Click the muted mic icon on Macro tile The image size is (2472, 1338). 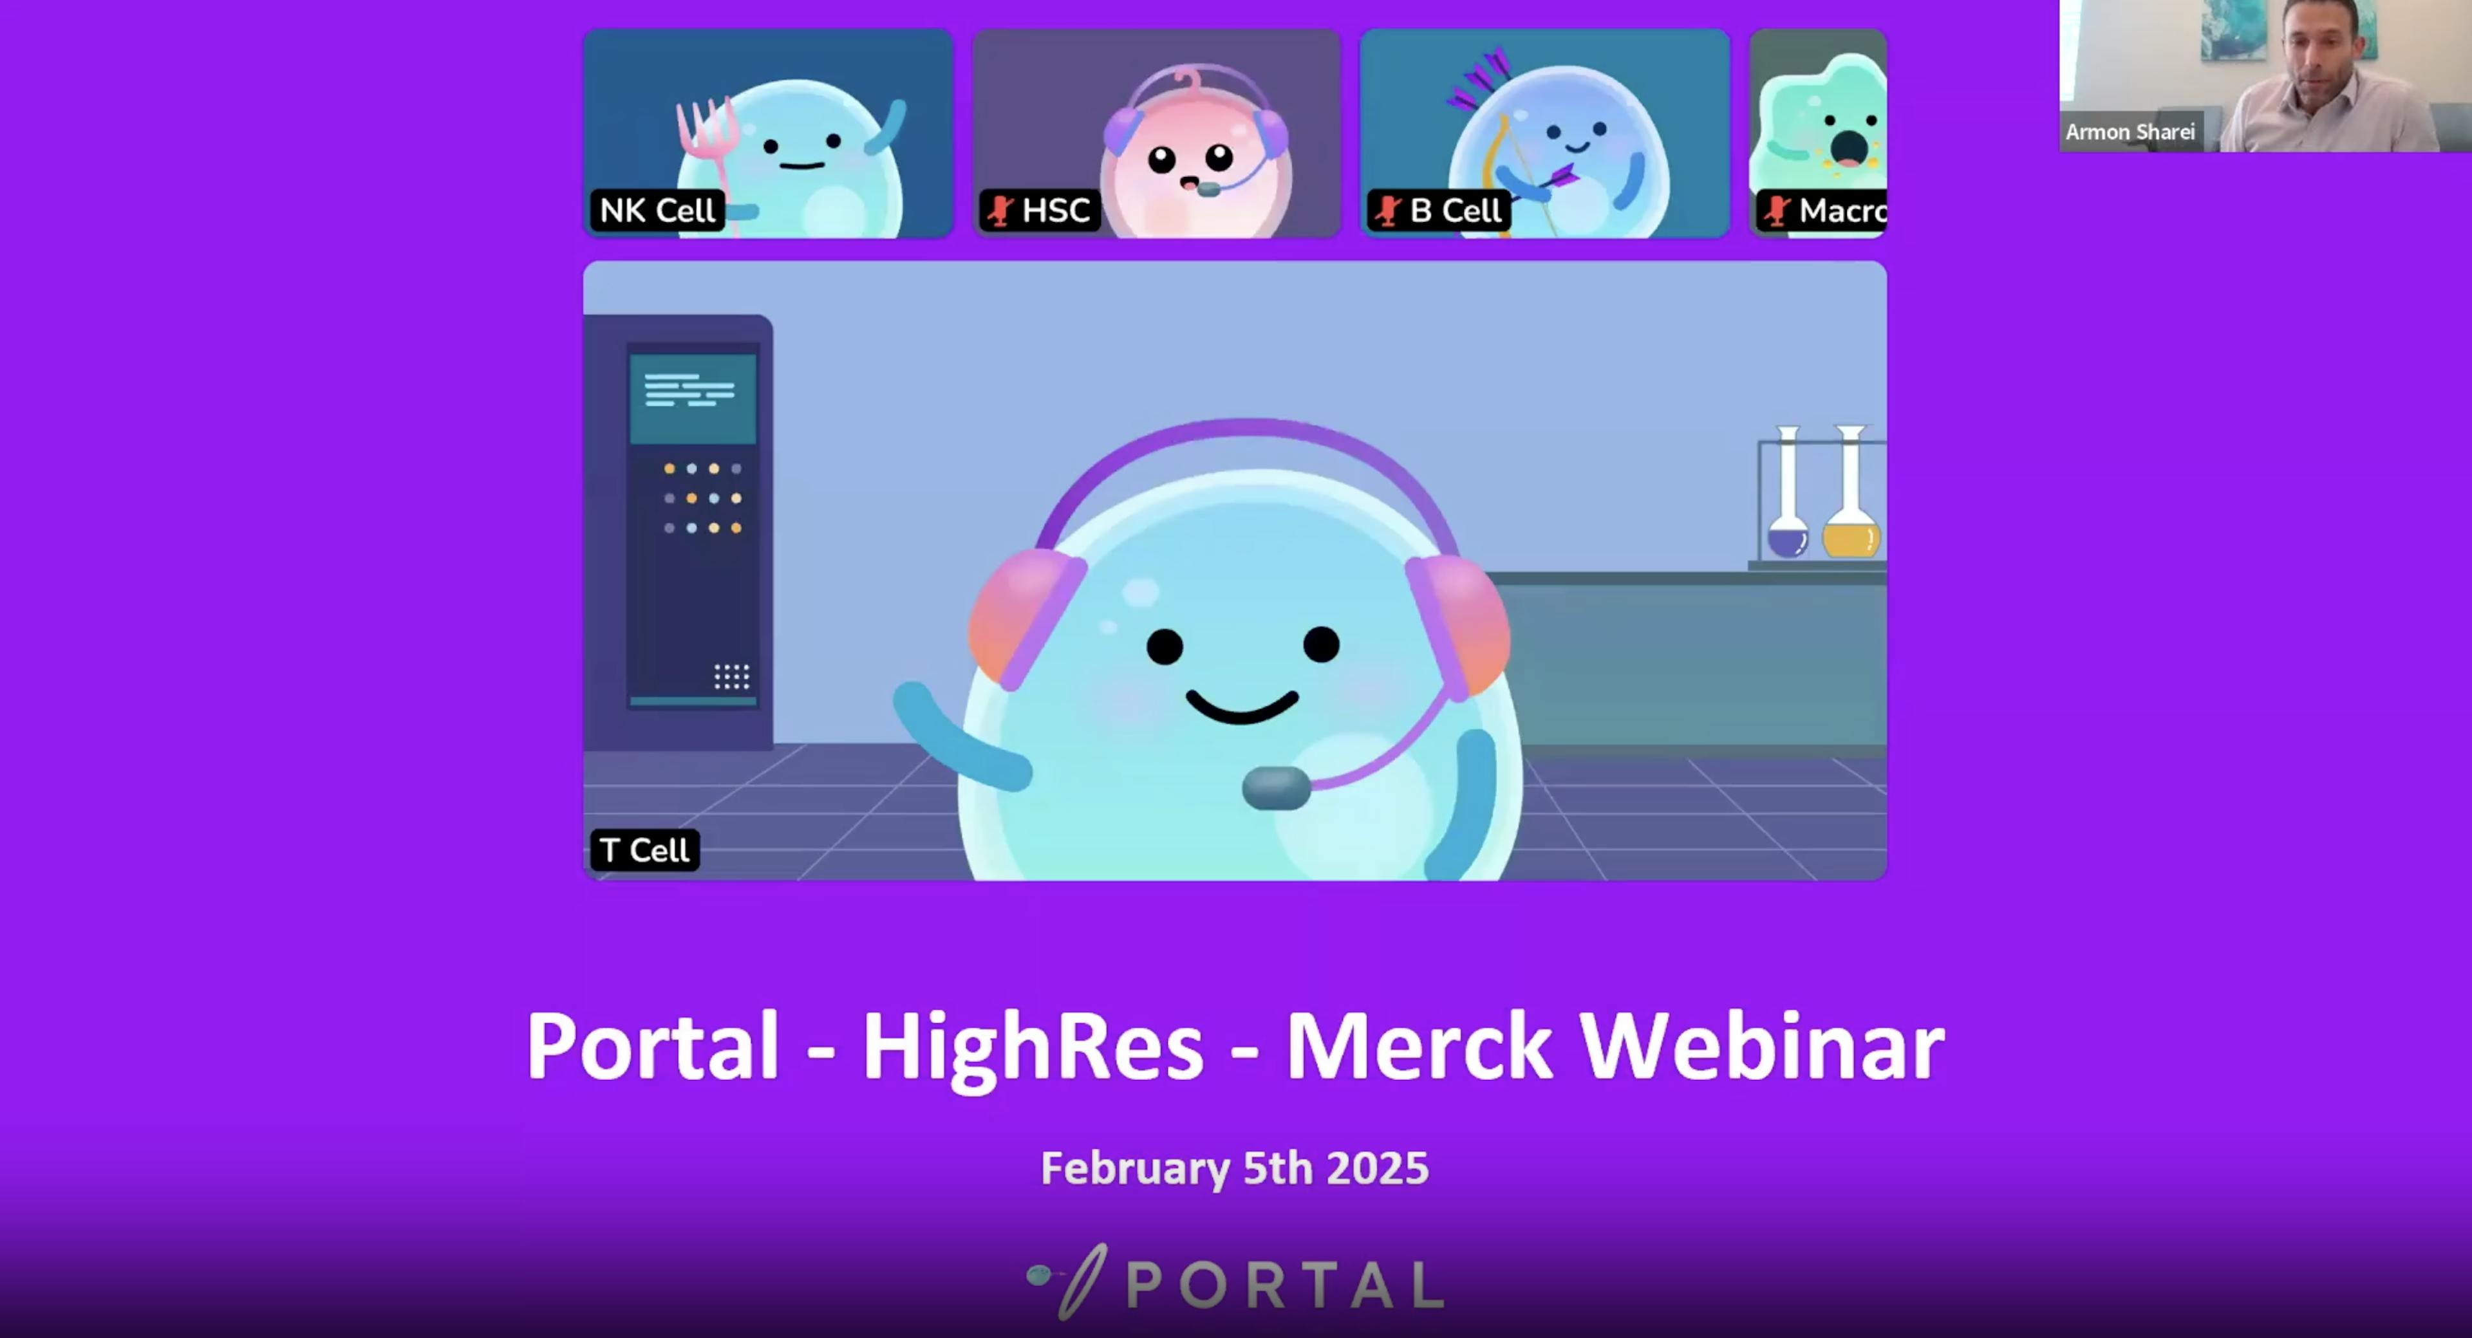[1777, 210]
